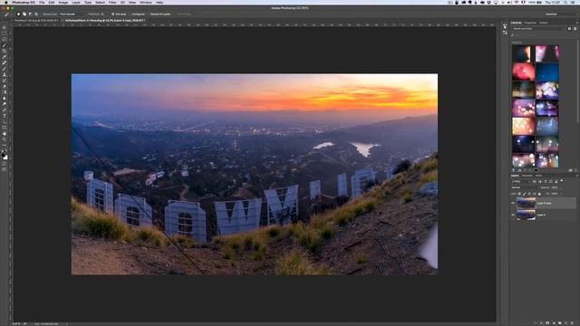Select the History Brush tool

pyautogui.click(x=5, y=81)
